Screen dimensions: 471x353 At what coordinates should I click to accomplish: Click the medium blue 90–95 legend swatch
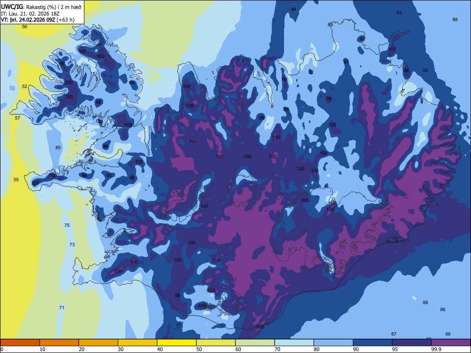pyautogui.click(x=373, y=343)
